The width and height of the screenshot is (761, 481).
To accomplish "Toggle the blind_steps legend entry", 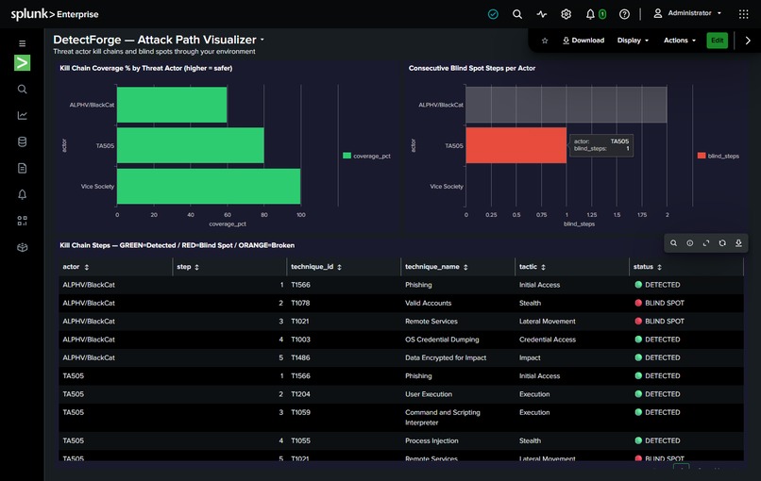I will coord(718,156).
